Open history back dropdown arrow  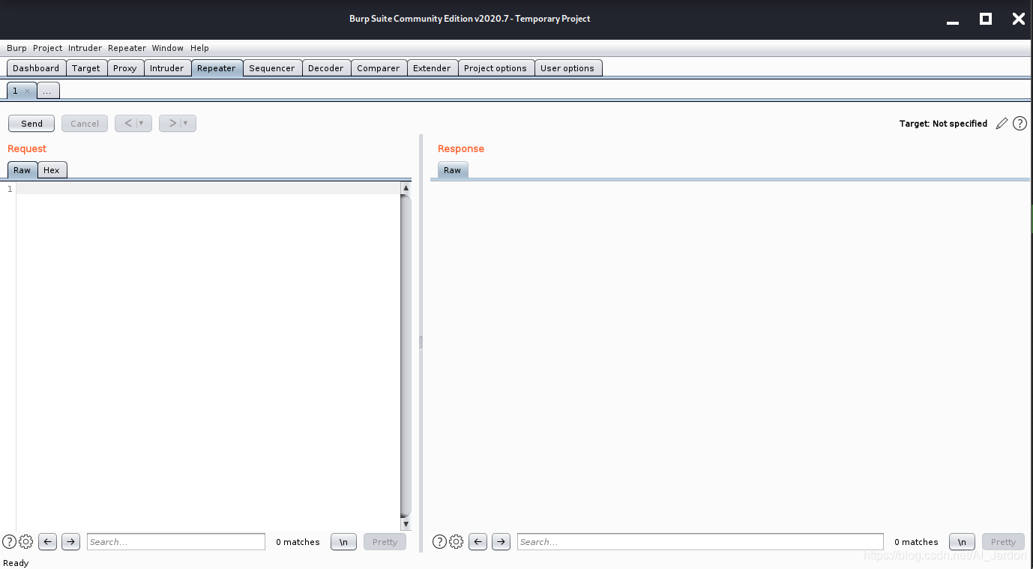(x=141, y=123)
